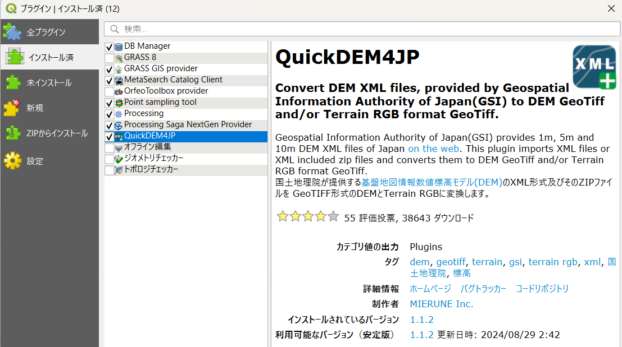Open ZIPからインストール tab
The width and height of the screenshot is (622, 347).
click(49, 133)
